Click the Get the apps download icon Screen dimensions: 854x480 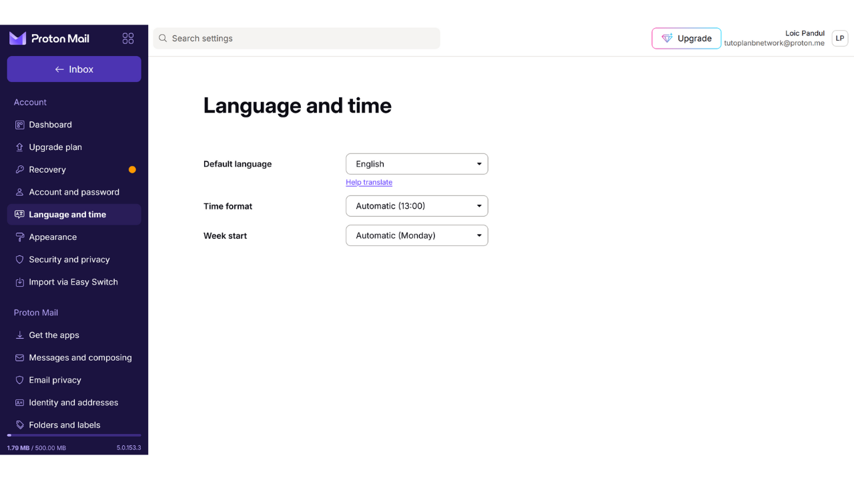click(19, 335)
